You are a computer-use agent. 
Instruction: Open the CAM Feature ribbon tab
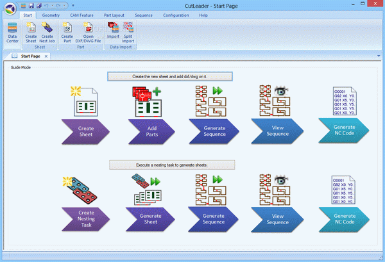point(81,15)
